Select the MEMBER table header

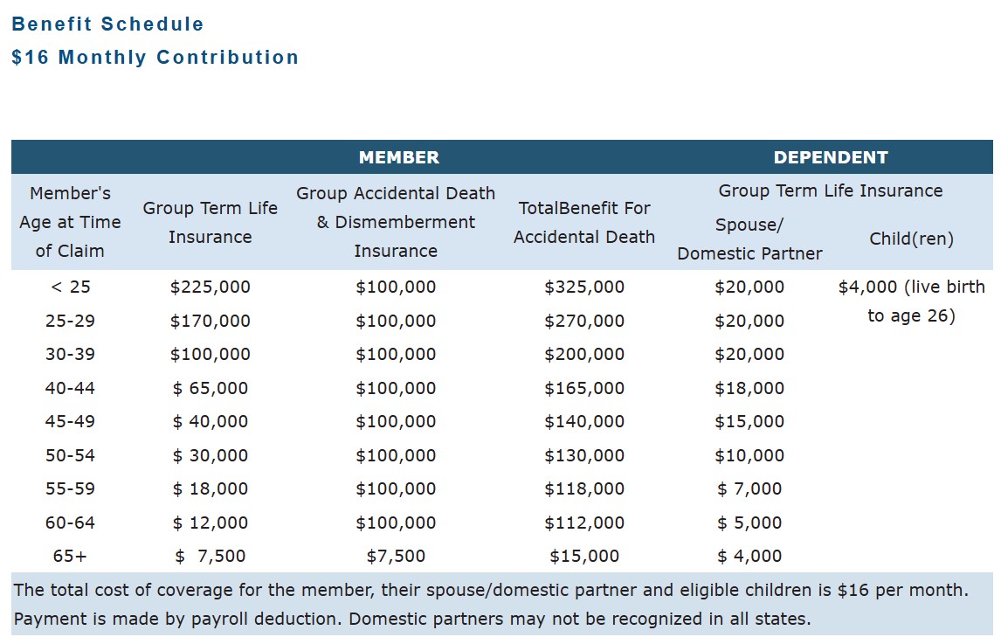point(398,158)
